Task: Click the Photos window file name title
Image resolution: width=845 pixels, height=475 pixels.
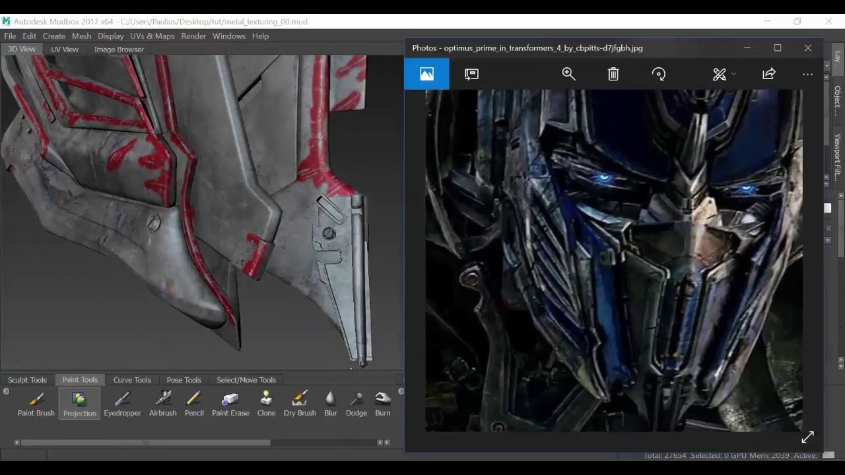Action: click(527, 47)
